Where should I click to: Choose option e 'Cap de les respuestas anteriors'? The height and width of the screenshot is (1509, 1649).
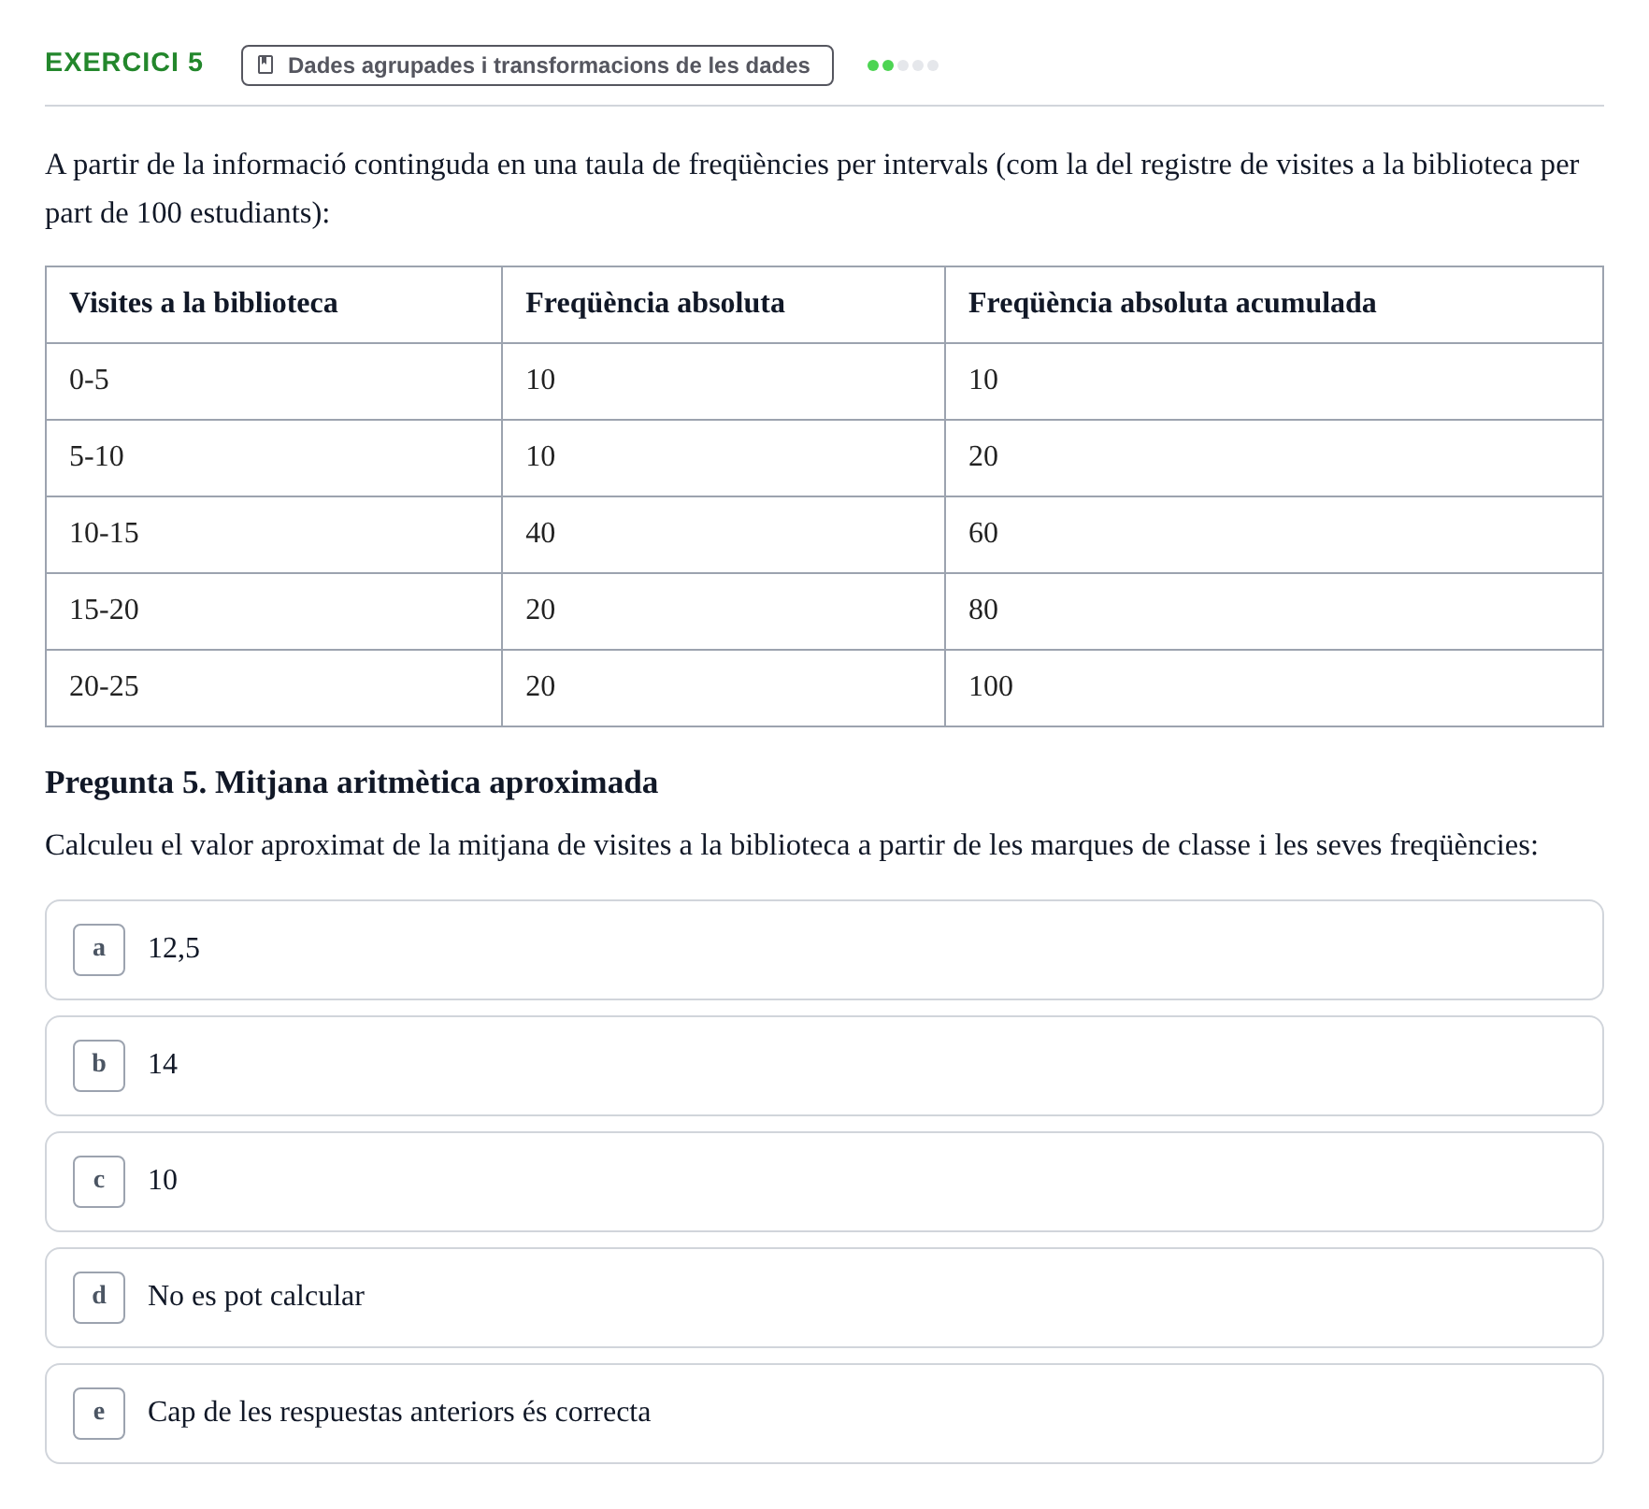824,1414
